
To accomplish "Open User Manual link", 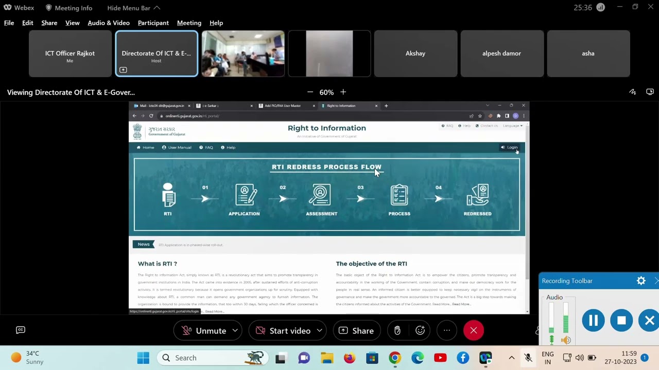I will pyautogui.click(x=177, y=147).
